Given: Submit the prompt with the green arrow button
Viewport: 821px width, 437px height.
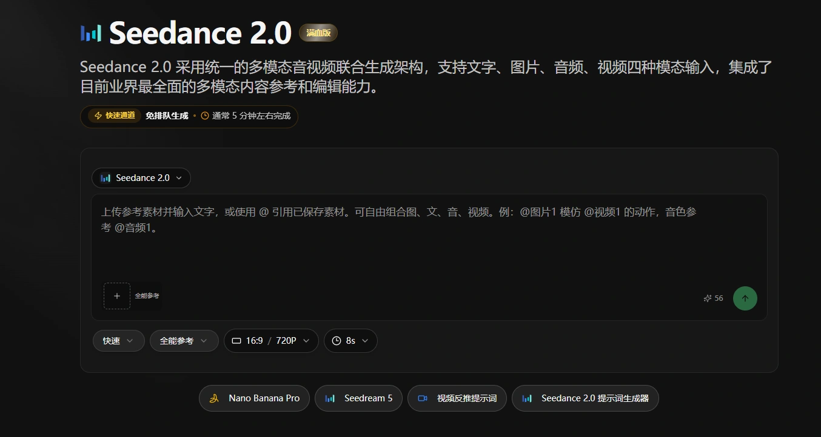Looking at the screenshot, I should tap(745, 298).
